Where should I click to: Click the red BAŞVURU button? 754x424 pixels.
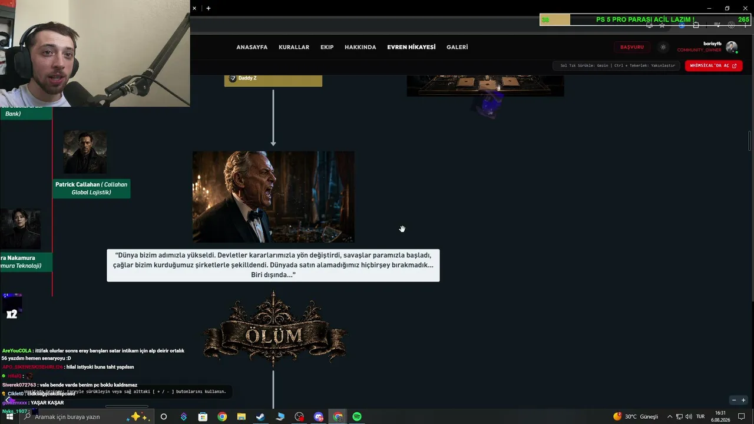tap(632, 47)
